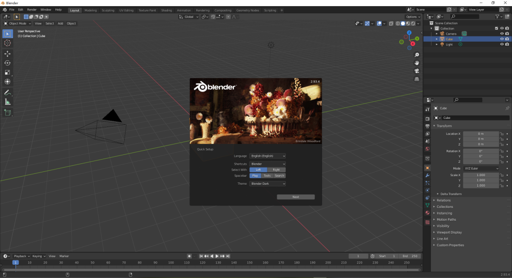The image size is (512, 278).
Task: Select the Cursor tool in left toolbar
Action: click(x=8, y=43)
